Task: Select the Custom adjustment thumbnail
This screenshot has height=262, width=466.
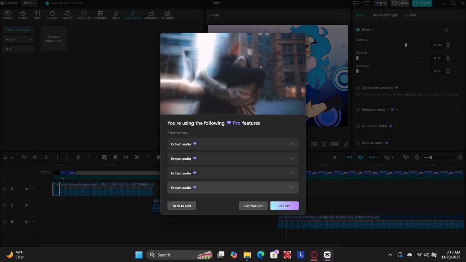Action: click(54, 39)
